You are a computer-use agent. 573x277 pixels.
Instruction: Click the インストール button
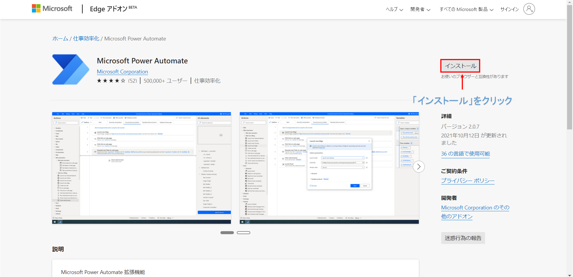tap(460, 66)
